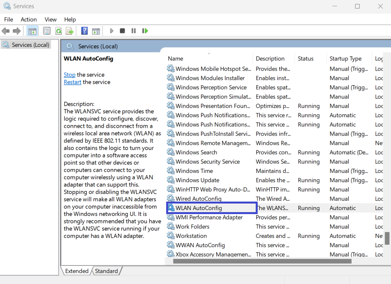Click the horizontal scrollbar below the services list

point(262,261)
